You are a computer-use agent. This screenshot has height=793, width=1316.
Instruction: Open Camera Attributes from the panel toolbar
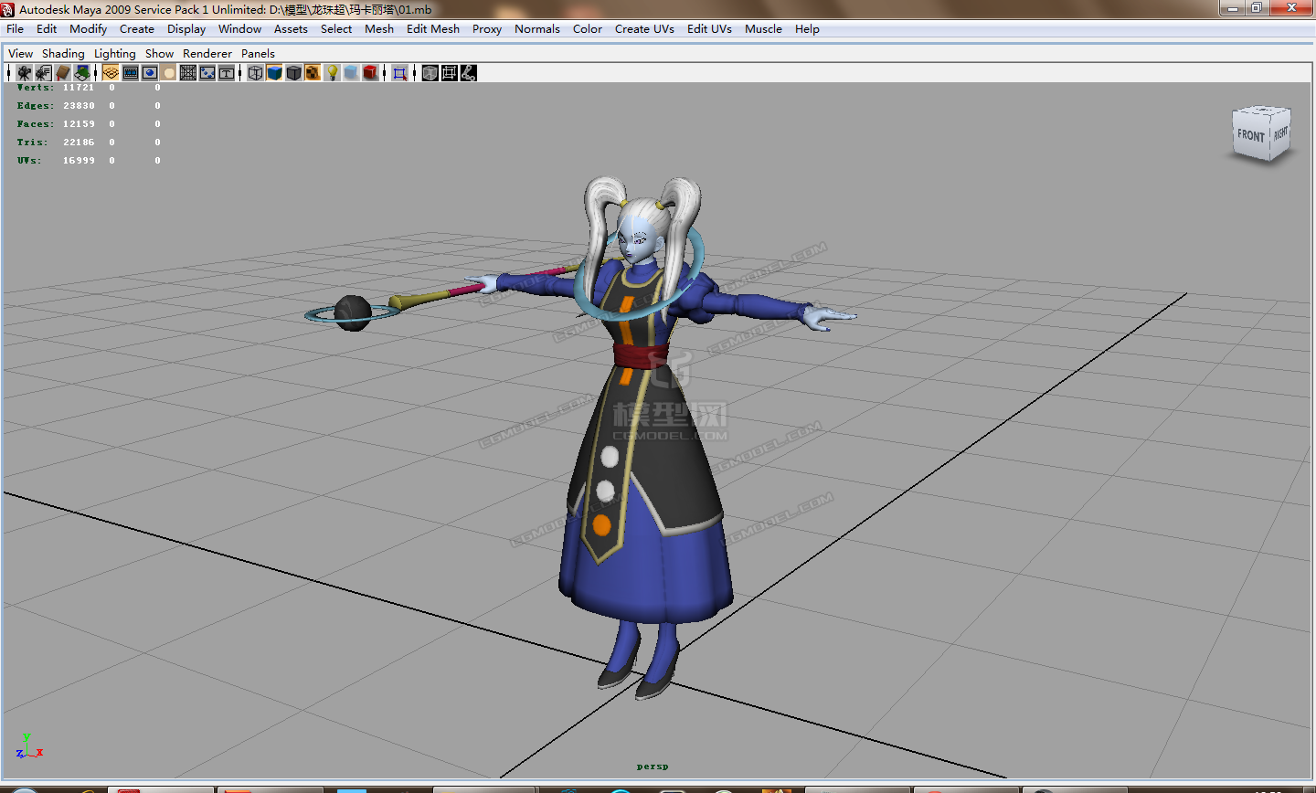[43, 73]
